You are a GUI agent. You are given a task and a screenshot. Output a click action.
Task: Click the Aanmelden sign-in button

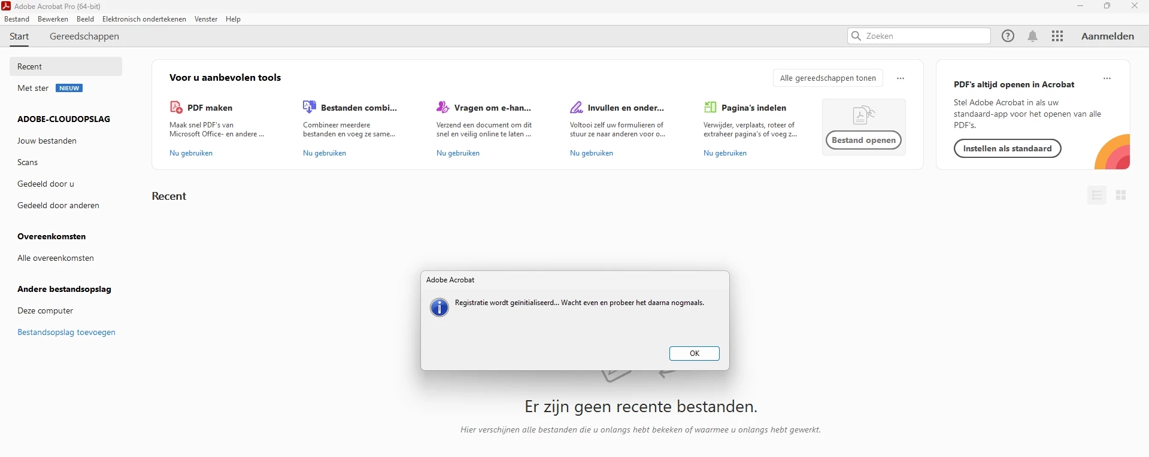1108,36
